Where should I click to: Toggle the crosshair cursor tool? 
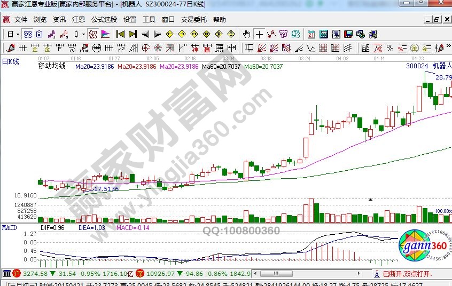[x=259, y=34]
